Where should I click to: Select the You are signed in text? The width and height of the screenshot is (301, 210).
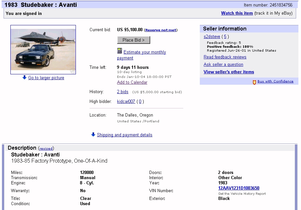(x=24, y=13)
